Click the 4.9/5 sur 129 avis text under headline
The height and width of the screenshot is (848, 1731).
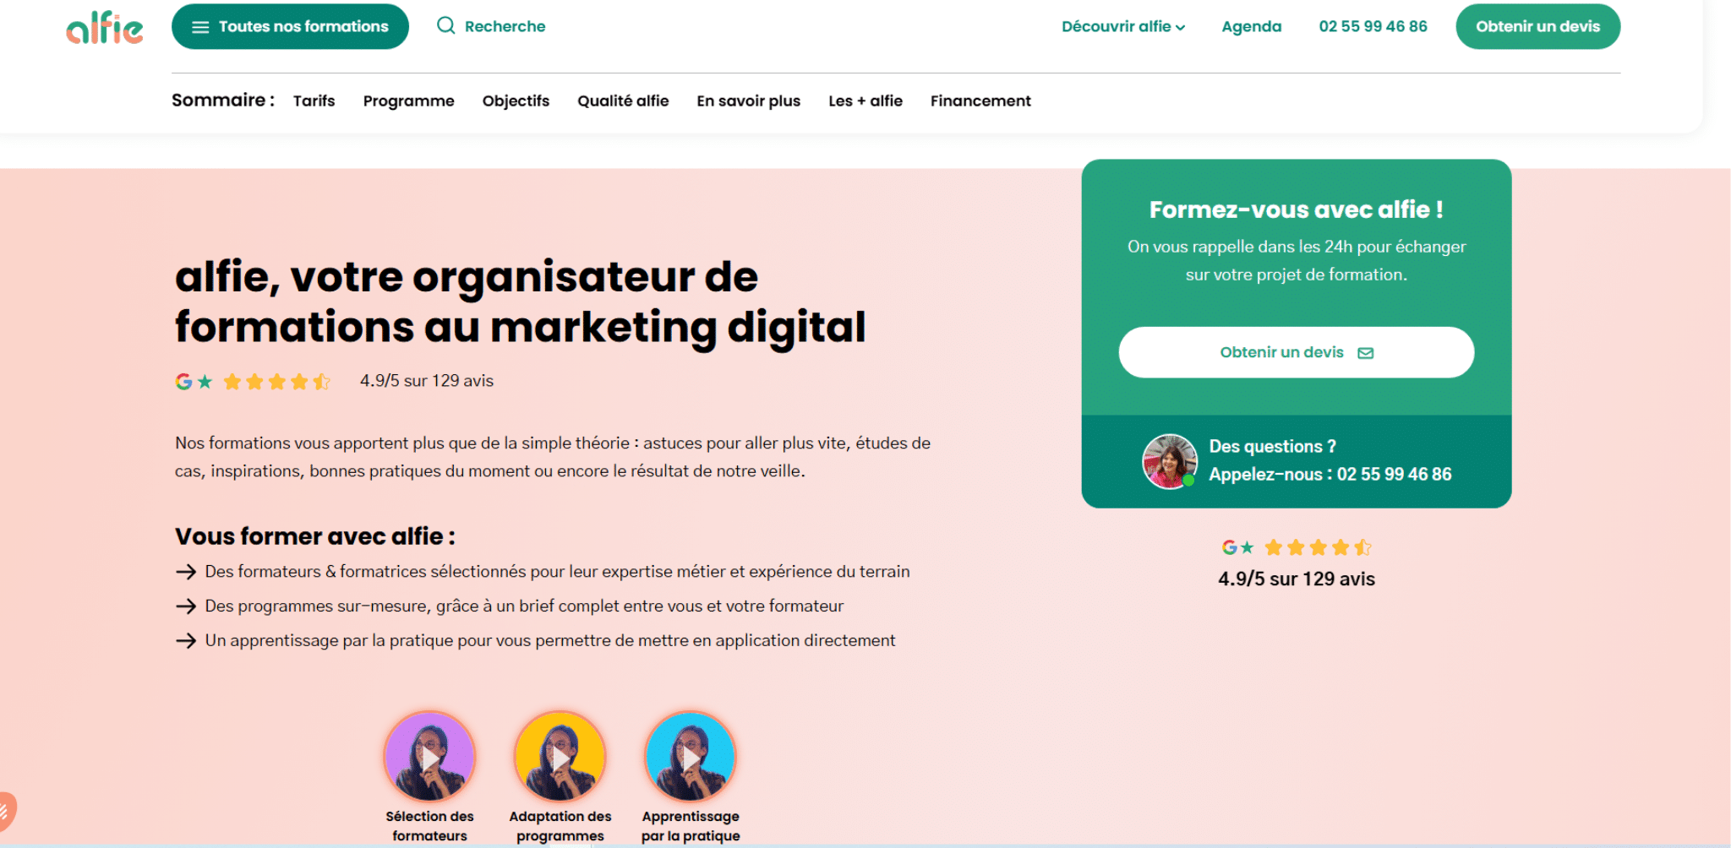coord(427,381)
